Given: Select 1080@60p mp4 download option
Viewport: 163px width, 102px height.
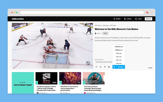Looking at the screenshot, I should [119, 47].
